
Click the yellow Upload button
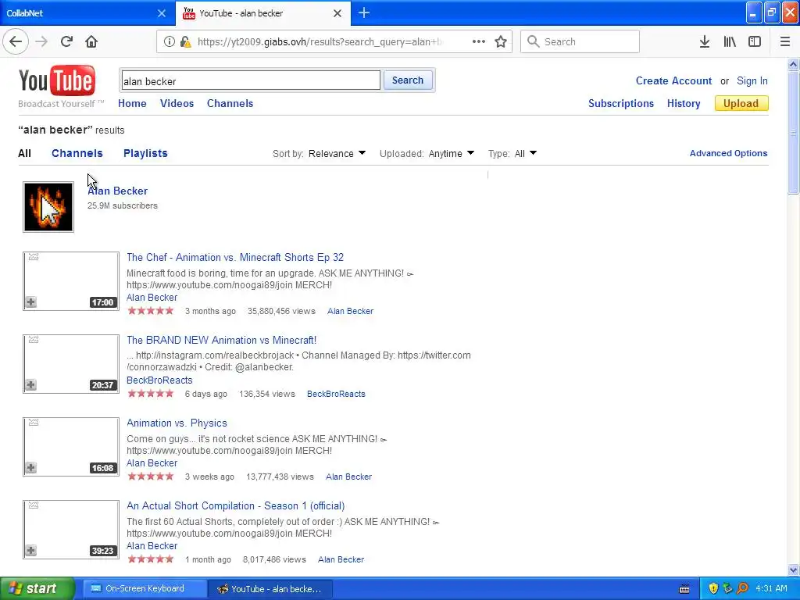tap(741, 104)
